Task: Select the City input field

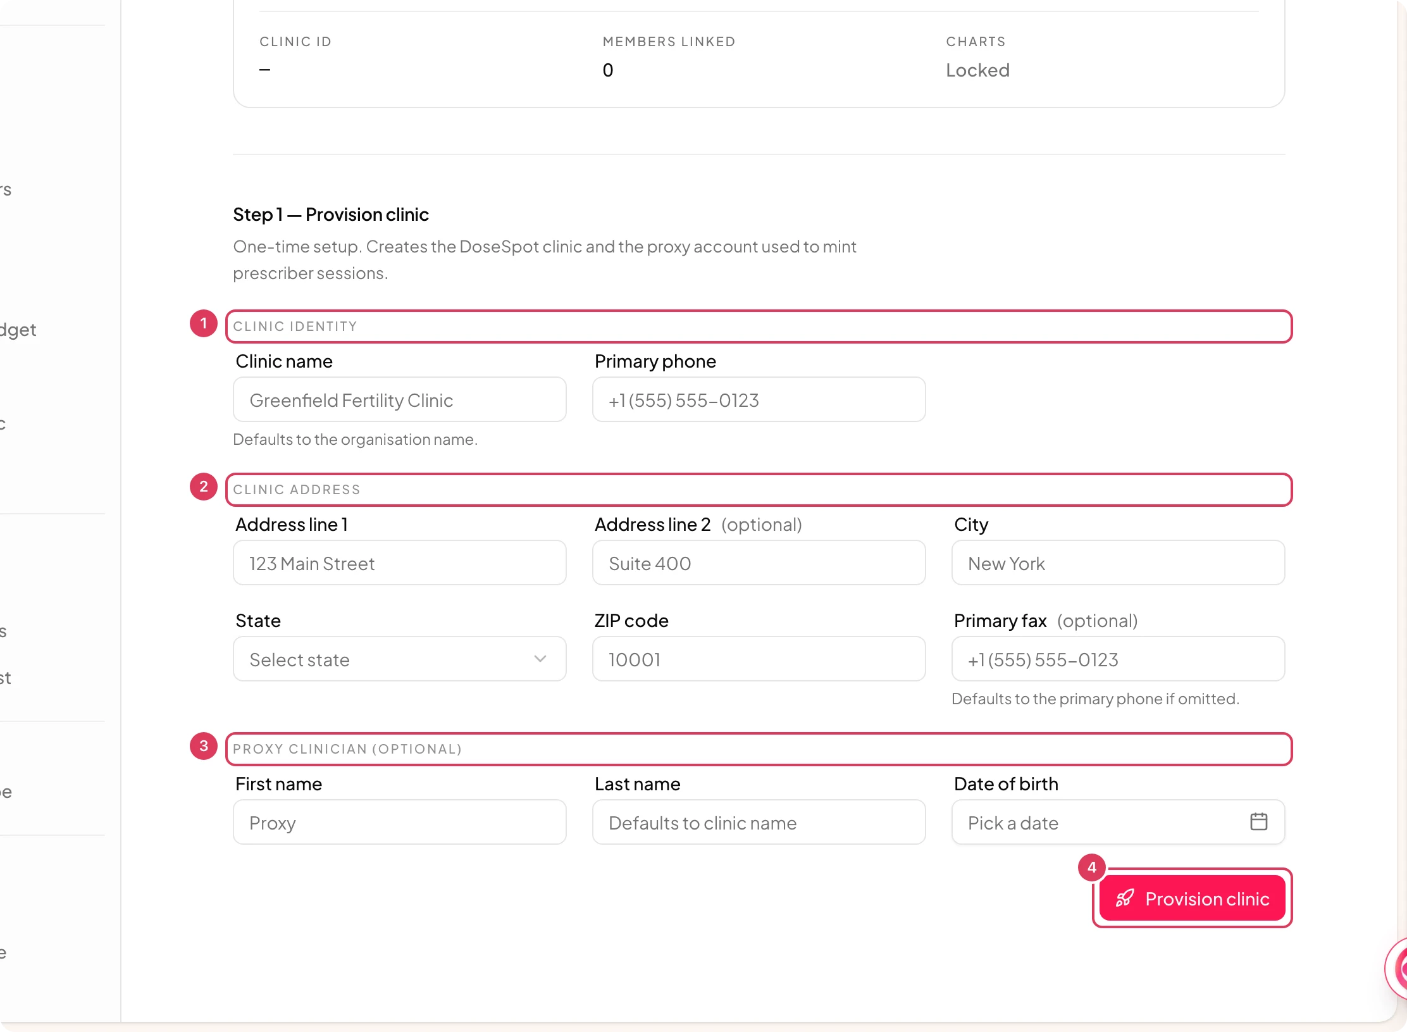Action: pyautogui.click(x=1118, y=563)
